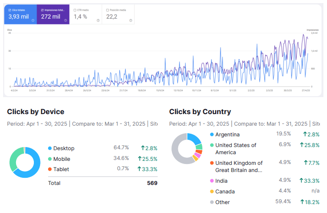The width and height of the screenshot is (327, 213).
Task: Select Canada in the country list
Action: (x=225, y=191)
